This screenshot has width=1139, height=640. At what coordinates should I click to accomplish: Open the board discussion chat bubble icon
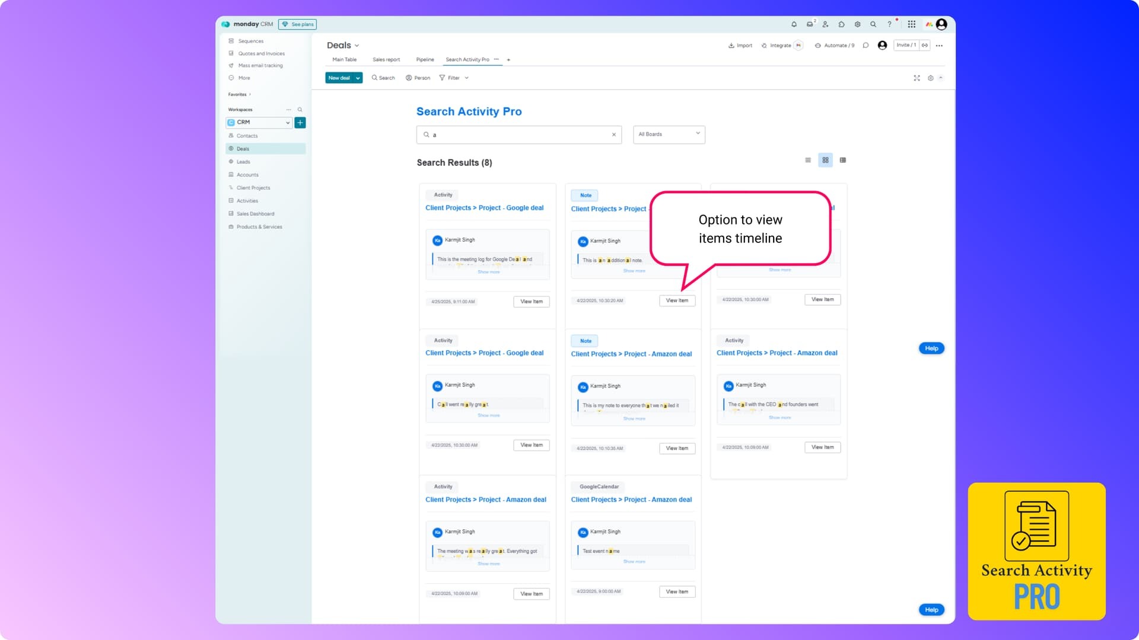(x=866, y=46)
